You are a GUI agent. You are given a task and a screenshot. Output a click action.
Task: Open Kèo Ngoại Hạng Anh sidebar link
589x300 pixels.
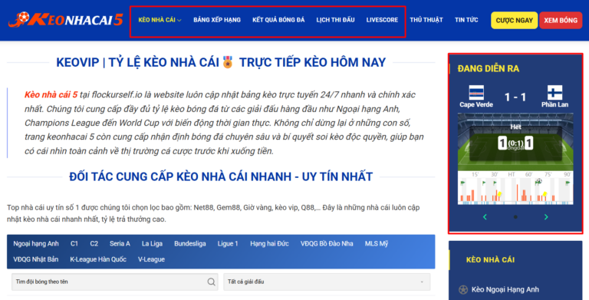(505, 289)
